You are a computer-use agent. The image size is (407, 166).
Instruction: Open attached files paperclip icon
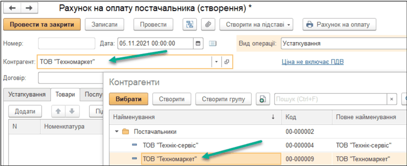point(208,25)
